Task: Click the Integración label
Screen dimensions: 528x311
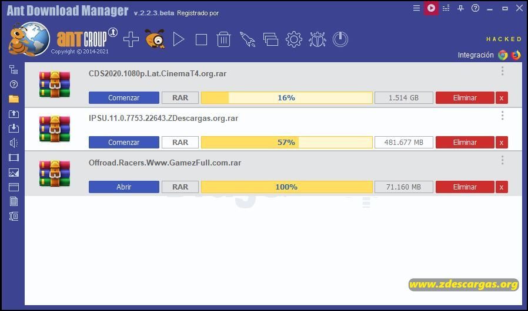Action: [x=476, y=55]
